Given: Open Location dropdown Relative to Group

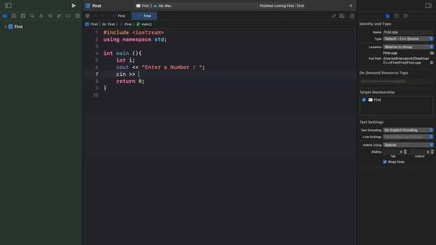Looking at the screenshot, I should click(x=408, y=47).
